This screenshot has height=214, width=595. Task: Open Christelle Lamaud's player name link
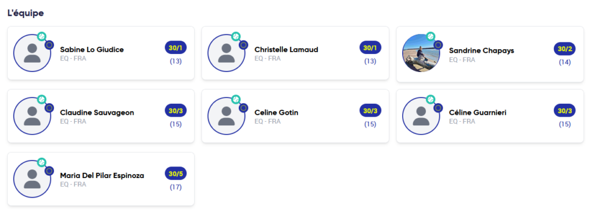tap(286, 50)
